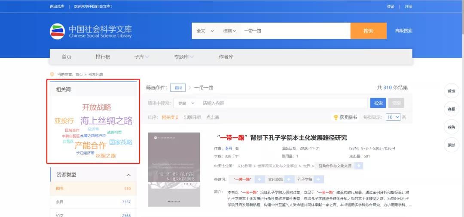Click related word 战略构想
This screenshot has width=464, height=217.
[114, 132]
